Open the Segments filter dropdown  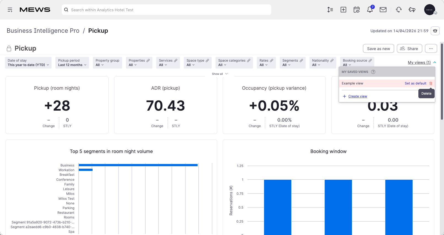(x=293, y=63)
